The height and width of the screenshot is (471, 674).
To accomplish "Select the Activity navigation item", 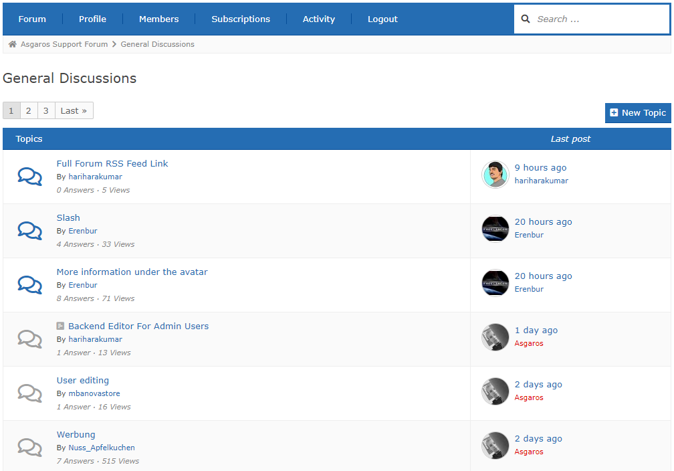I will [x=319, y=19].
